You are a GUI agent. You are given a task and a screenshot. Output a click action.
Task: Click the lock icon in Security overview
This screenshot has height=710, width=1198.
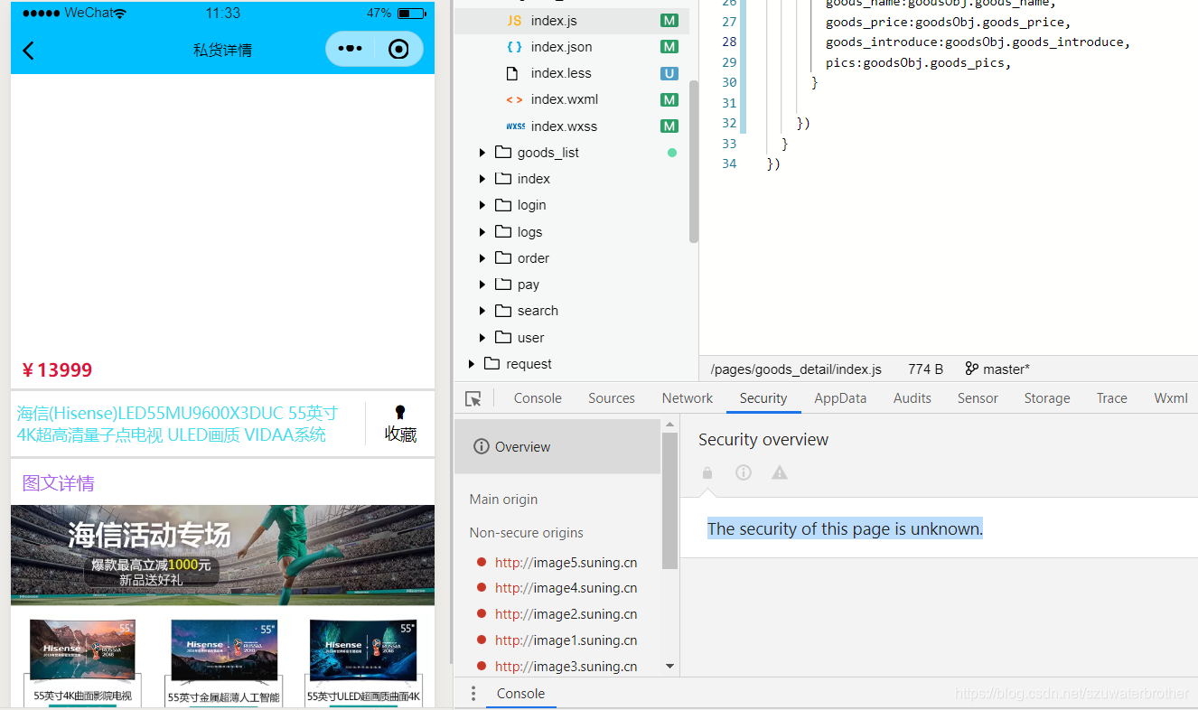coord(707,472)
